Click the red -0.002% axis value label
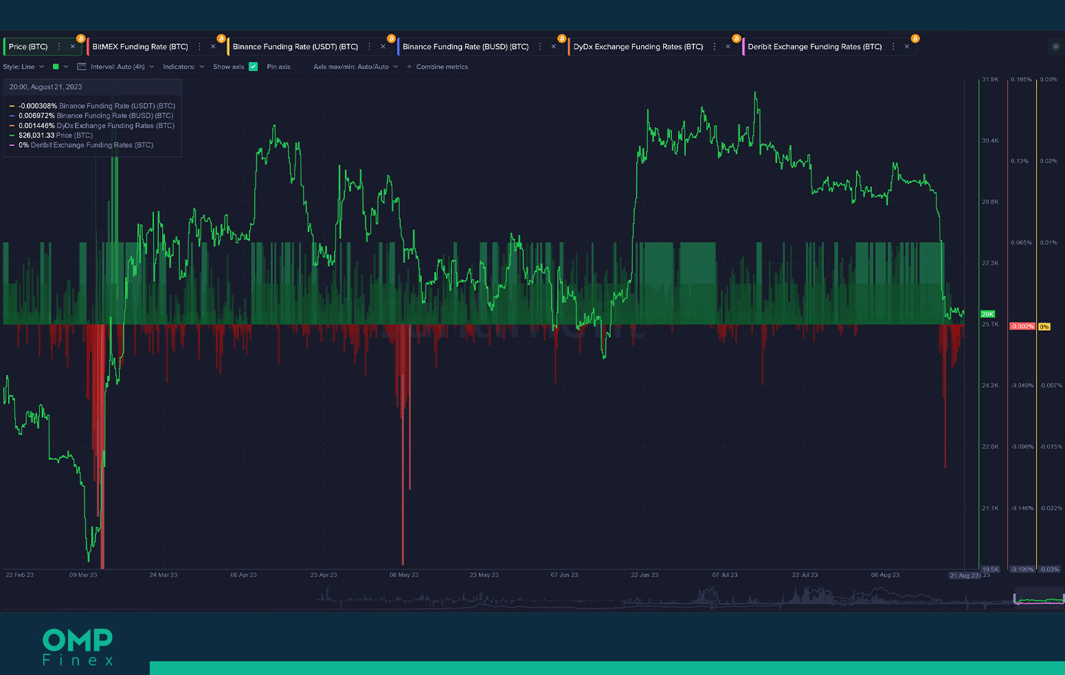 click(x=1022, y=326)
